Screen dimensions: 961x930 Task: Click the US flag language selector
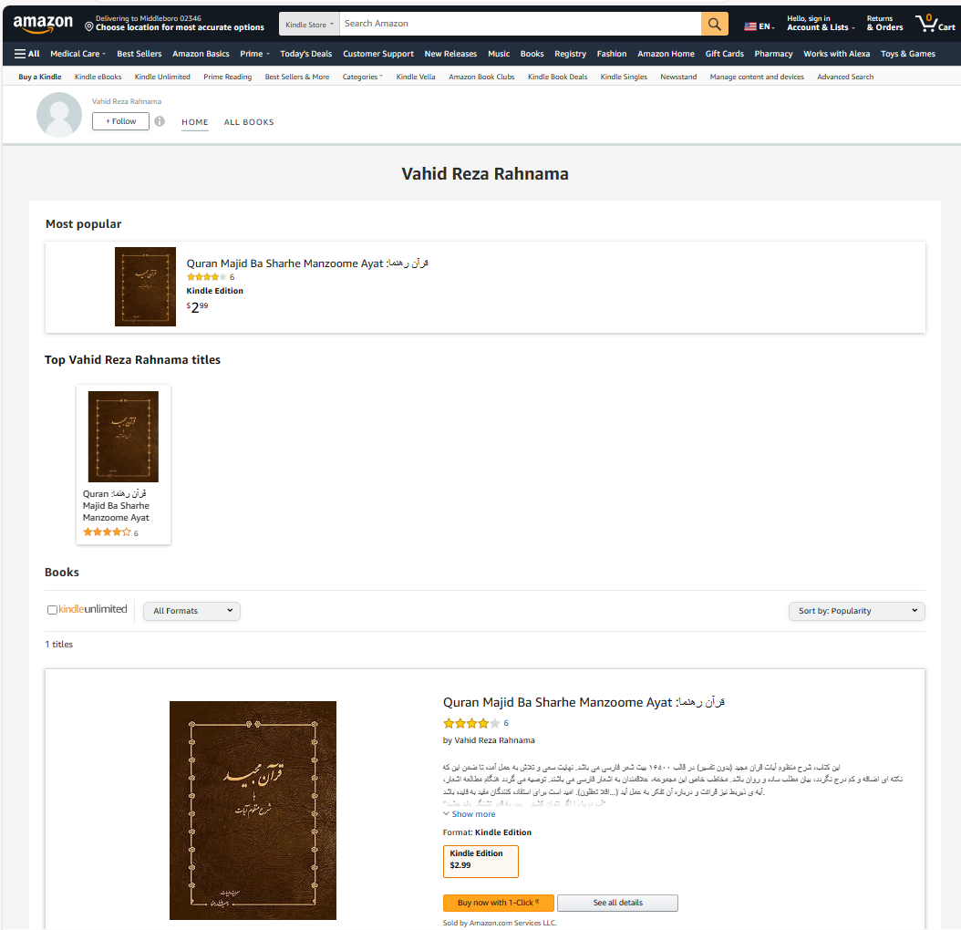(x=759, y=26)
